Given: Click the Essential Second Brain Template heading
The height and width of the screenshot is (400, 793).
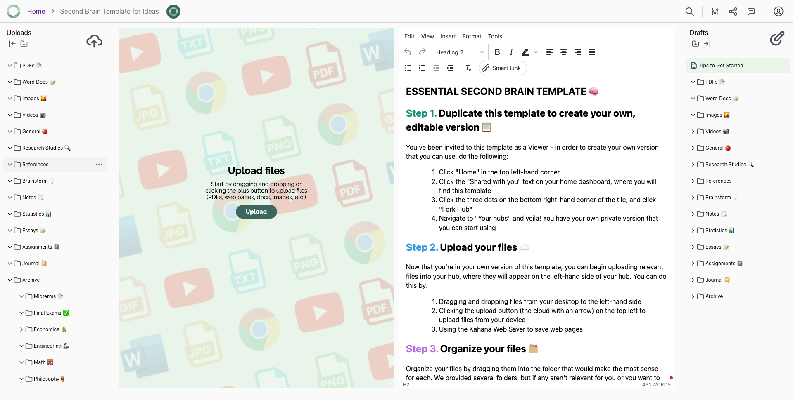Looking at the screenshot, I should tap(502, 92).
